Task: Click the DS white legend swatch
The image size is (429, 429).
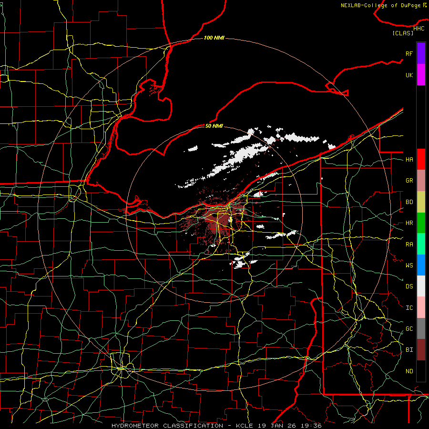Action: [421, 286]
